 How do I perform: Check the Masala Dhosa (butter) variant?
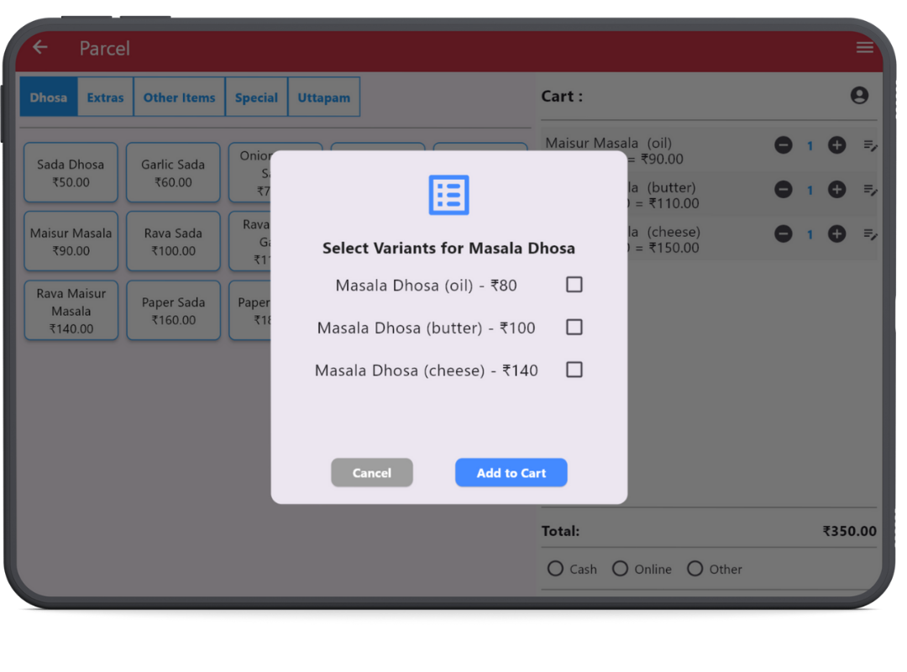574,328
